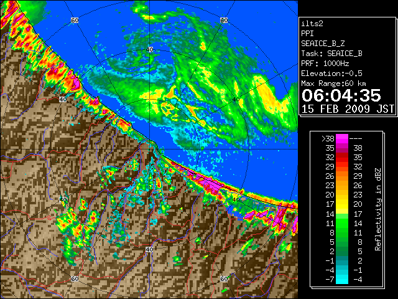Select the '60' range label at northwest
Viewport: 398px width, 299px height.
click(75, 20)
